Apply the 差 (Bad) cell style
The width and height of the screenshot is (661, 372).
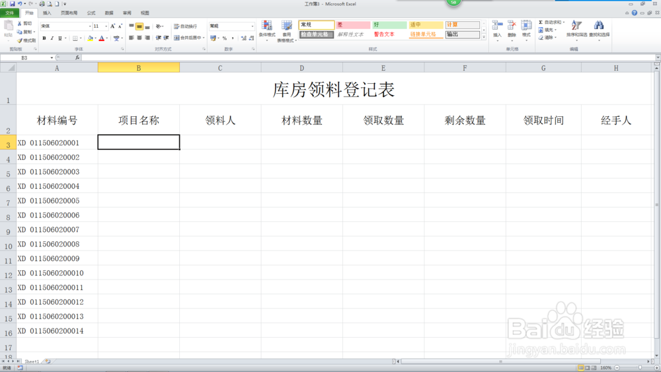pyautogui.click(x=353, y=25)
